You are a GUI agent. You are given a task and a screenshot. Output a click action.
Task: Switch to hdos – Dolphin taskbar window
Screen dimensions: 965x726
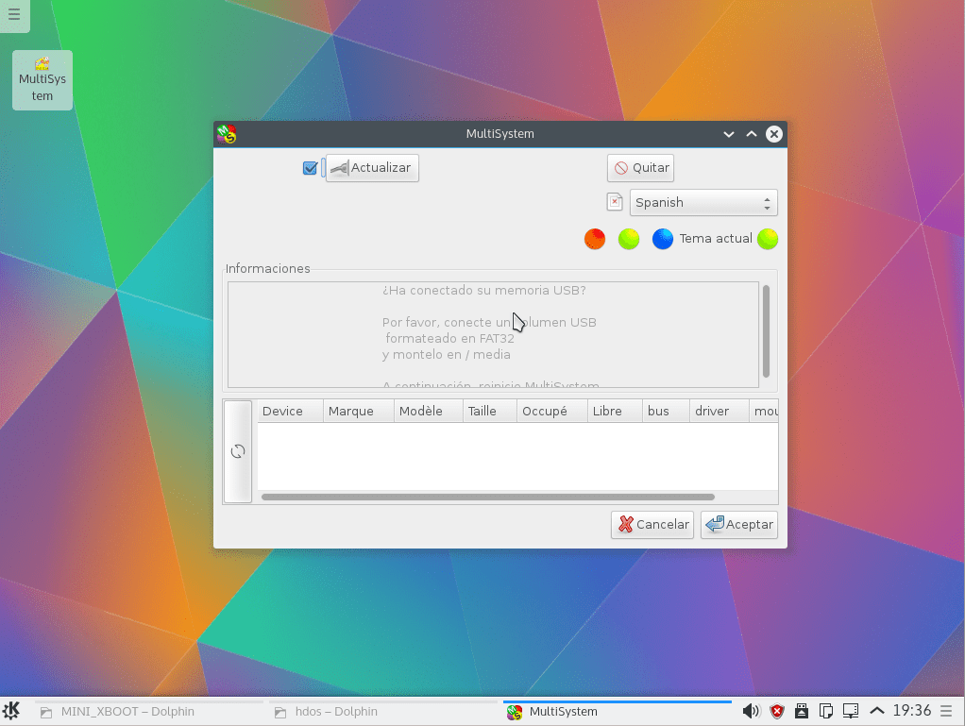(384, 712)
